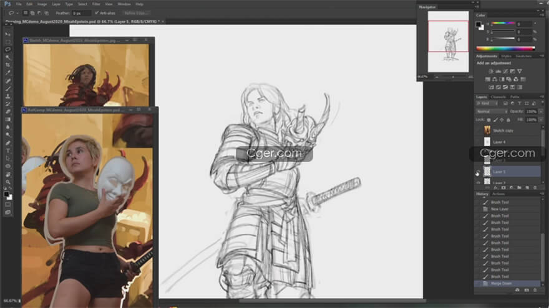
Task: Click the Levels adjustment icon
Action: tap(498, 71)
